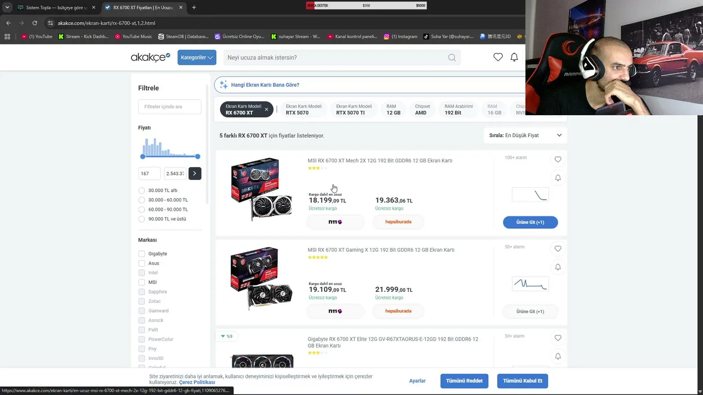The height and width of the screenshot is (395, 703).
Task: Open the cookie Ayarlar settings
Action: [x=417, y=381]
